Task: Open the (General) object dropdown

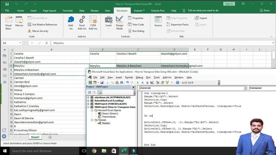Action: click(x=245, y=88)
